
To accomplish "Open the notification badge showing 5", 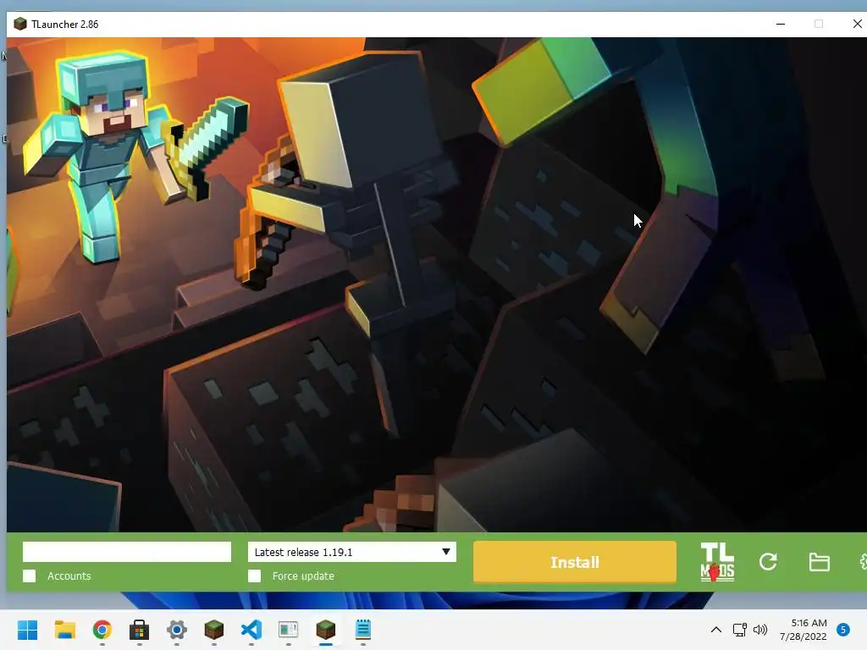I will 843,630.
